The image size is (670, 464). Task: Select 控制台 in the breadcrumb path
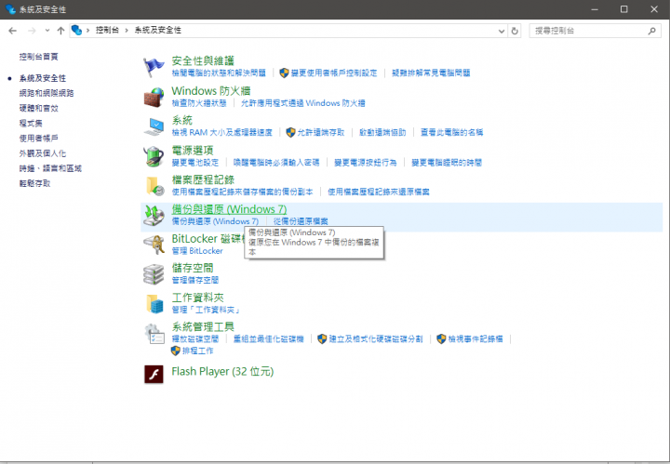tap(107, 31)
